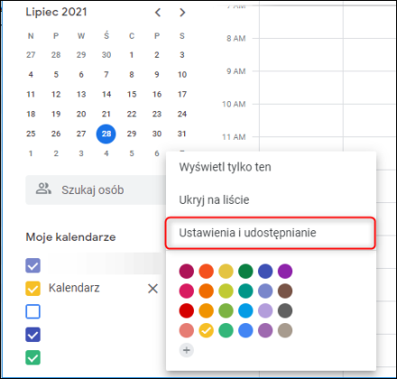This screenshot has height=379, width=397.
Task: Click the Ś weekday column header
Action: 106,36
